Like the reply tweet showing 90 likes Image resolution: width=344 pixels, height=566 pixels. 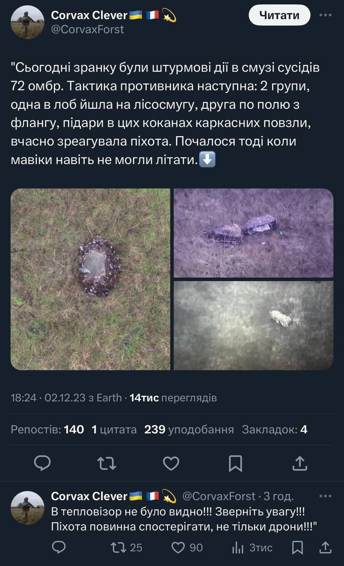[187, 548]
